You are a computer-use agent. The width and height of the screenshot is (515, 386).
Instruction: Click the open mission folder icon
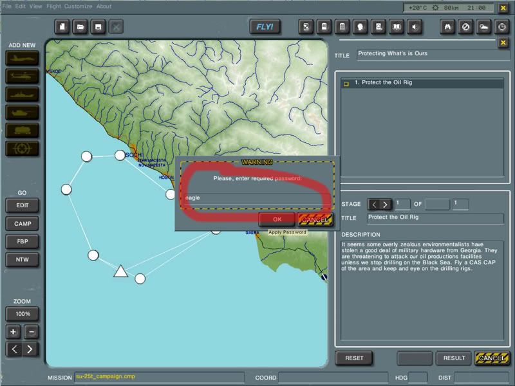80,26
